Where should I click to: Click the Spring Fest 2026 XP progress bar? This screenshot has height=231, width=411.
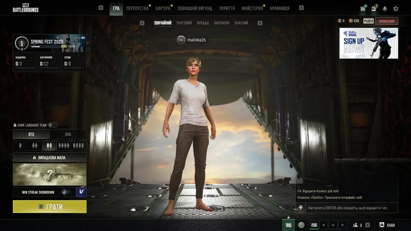coord(45,47)
